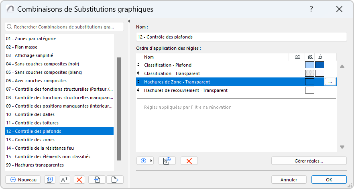Viewport: 354px width, 189px height.
Task: Click the duplicate combination icon
Action: [x=50, y=180]
